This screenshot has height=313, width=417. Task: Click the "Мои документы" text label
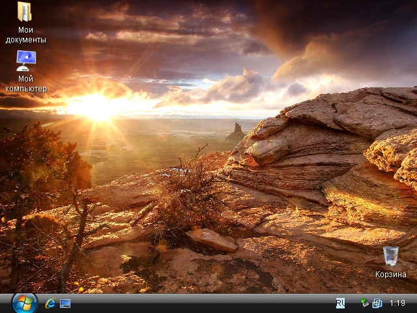click(x=25, y=35)
